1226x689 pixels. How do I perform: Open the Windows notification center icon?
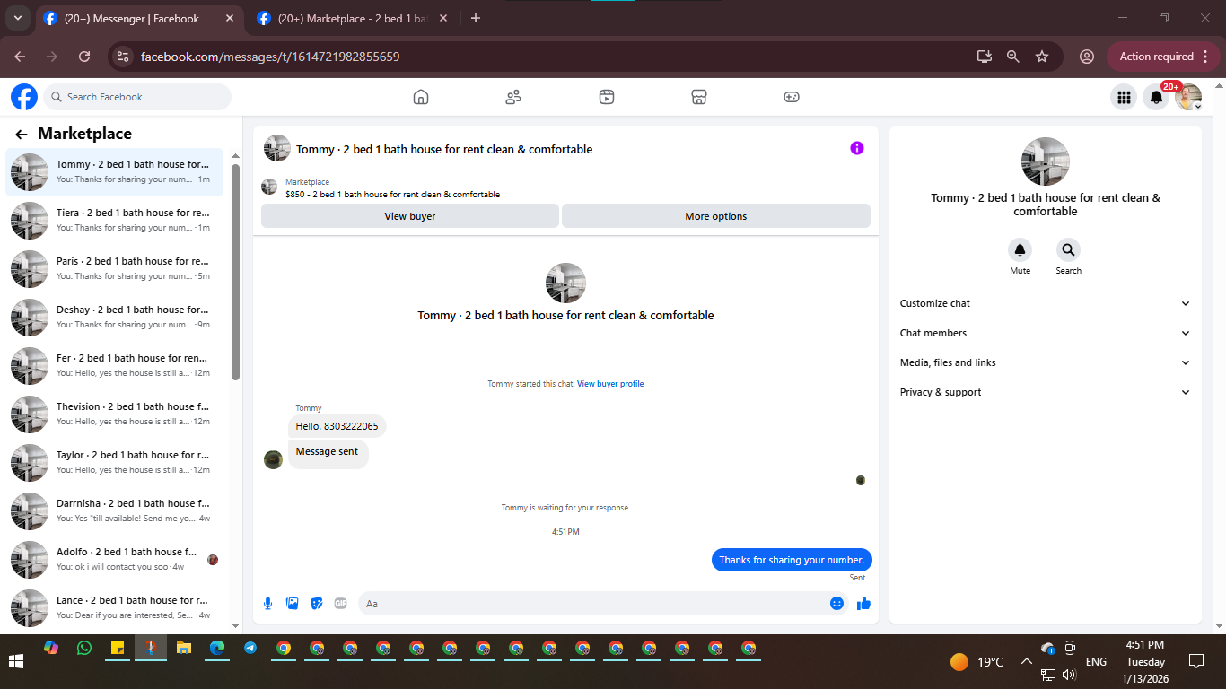(1196, 662)
